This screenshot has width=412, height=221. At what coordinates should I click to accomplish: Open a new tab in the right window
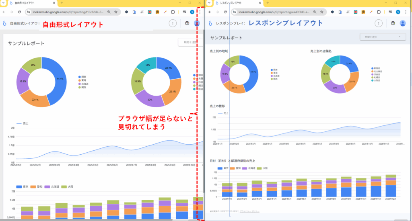[x=268, y=3]
